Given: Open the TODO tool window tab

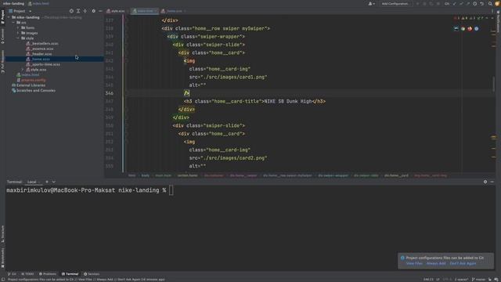Looking at the screenshot, I should tap(27, 274).
